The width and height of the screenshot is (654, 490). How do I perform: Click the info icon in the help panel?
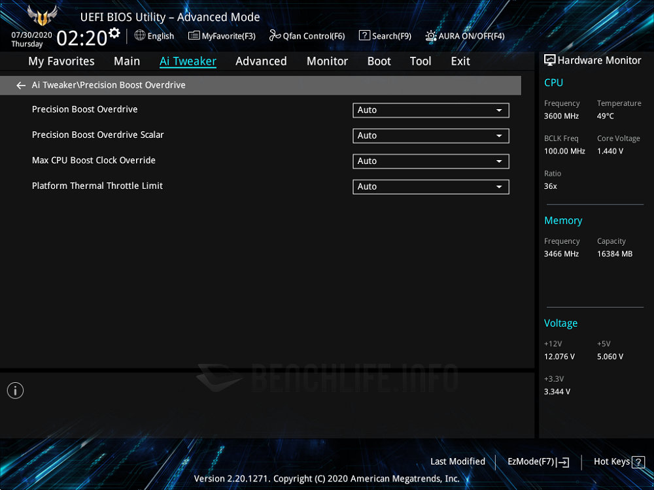pos(15,391)
